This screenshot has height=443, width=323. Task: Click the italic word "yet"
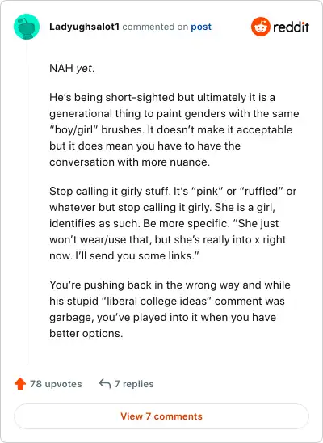point(84,69)
